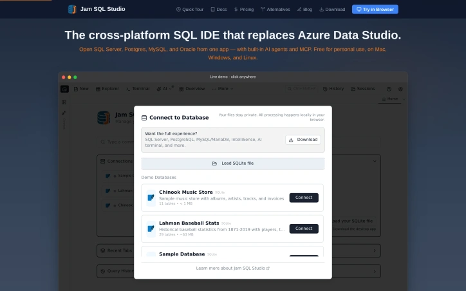Click the Sample Database title
This screenshot has height=291, width=466.
pyautogui.click(x=182, y=254)
